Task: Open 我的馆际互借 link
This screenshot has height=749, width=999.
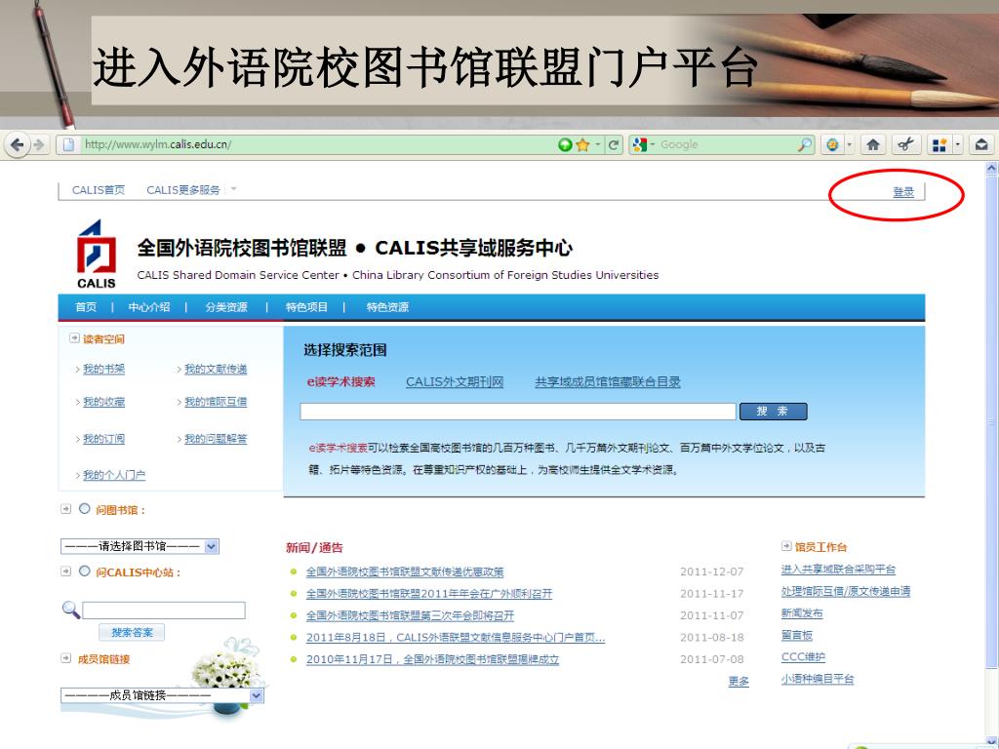Action: pos(216,402)
